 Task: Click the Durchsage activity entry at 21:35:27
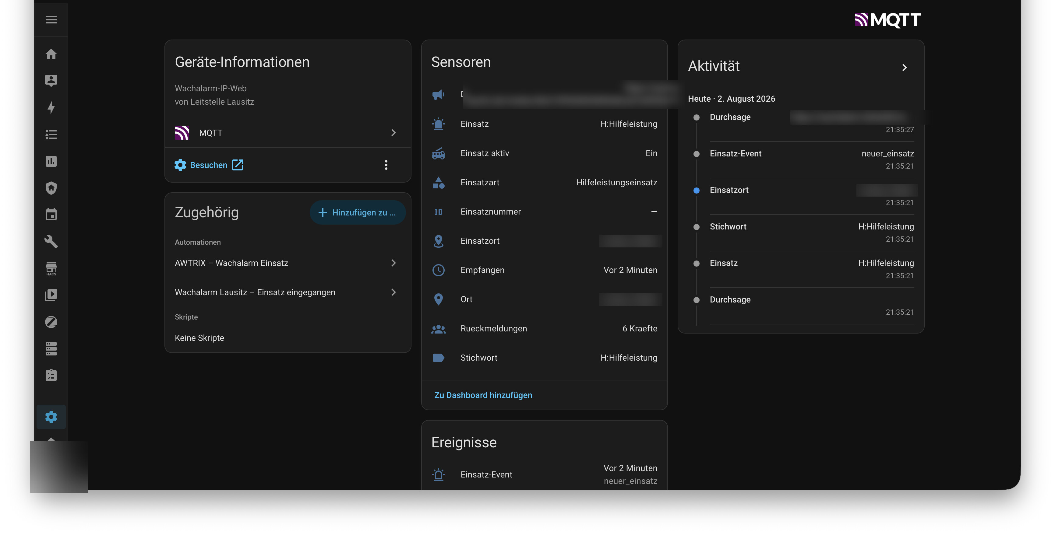coord(811,123)
